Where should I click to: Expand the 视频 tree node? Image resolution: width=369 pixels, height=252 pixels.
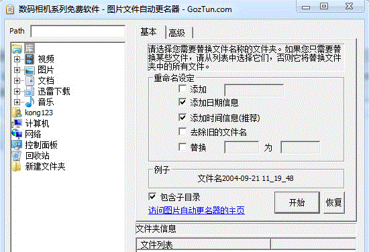coord(17,59)
